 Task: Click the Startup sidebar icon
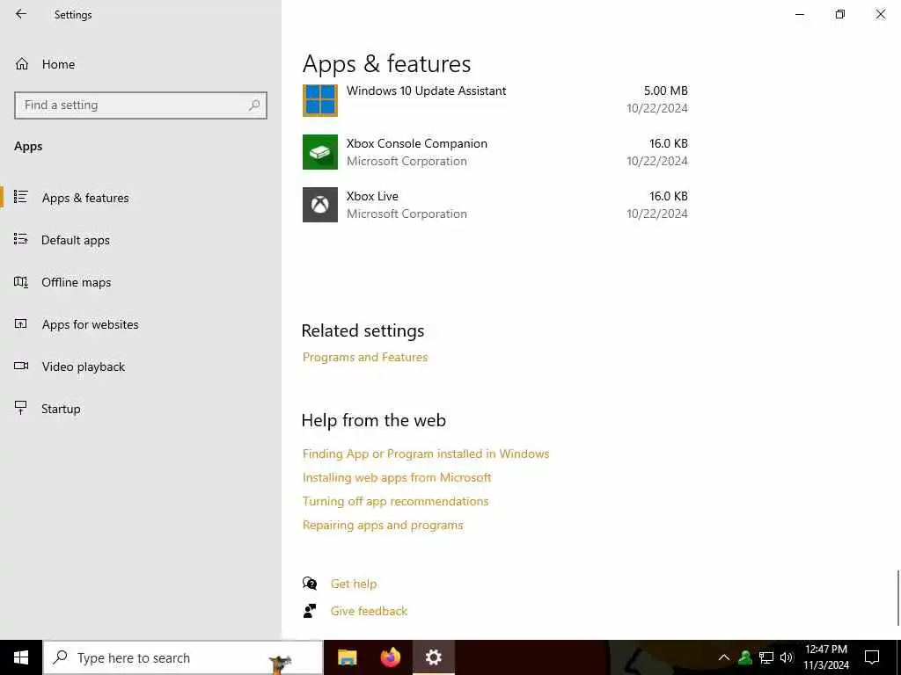[21, 408]
